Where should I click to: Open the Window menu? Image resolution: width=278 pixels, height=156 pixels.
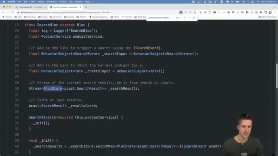click(x=79, y=2)
